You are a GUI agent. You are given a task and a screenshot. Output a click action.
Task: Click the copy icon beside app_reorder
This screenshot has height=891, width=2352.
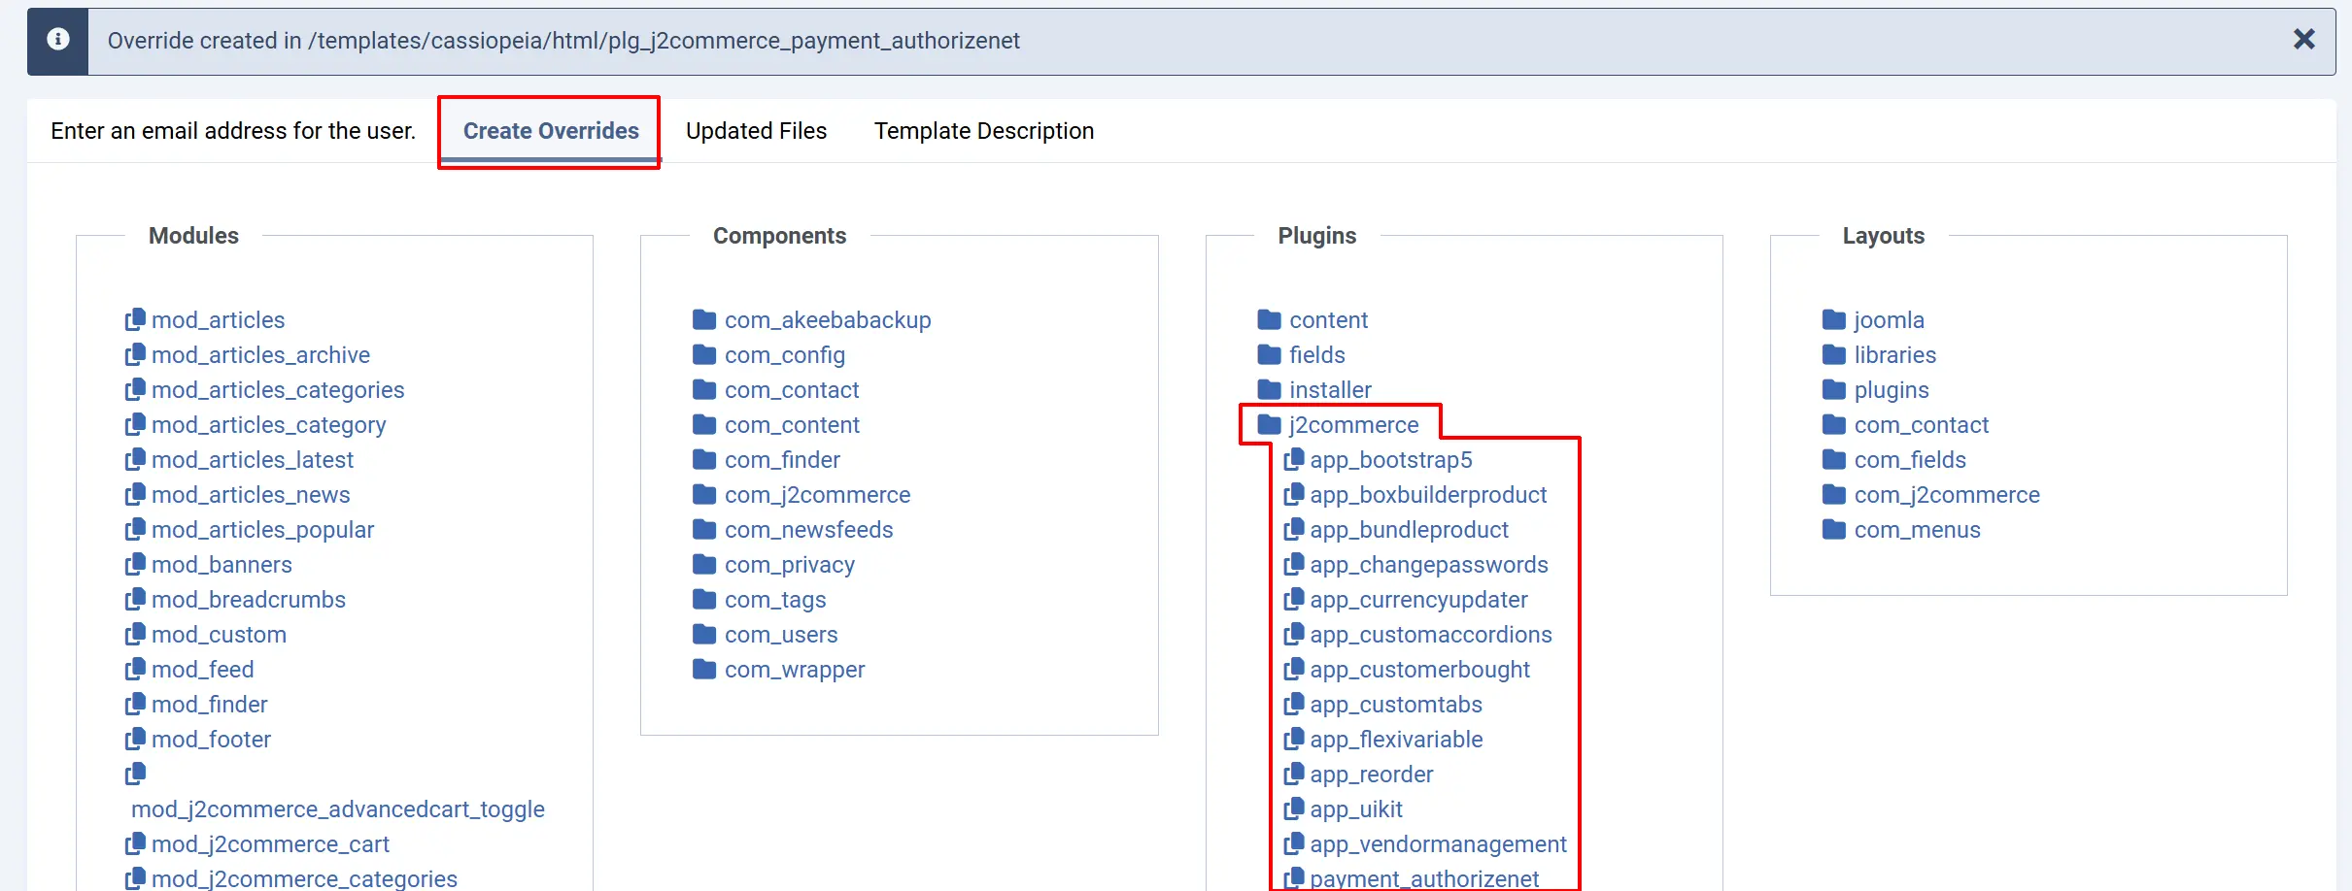pyautogui.click(x=1293, y=774)
